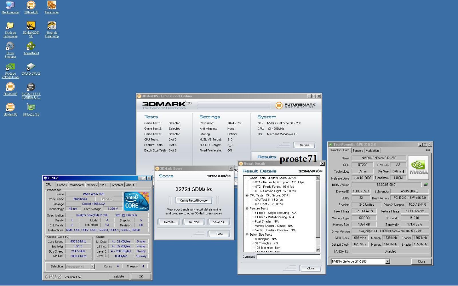
Task: Click the Futuremark logo in 3DMark05
Action: (x=296, y=106)
